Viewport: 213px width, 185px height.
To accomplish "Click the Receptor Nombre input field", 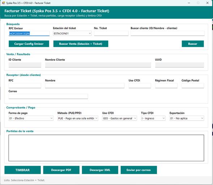I will [85, 86].
